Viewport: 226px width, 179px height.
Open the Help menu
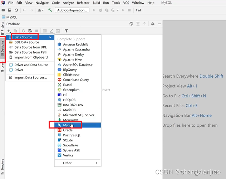[151, 3]
